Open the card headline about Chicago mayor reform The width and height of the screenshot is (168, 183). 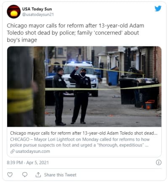(84, 133)
